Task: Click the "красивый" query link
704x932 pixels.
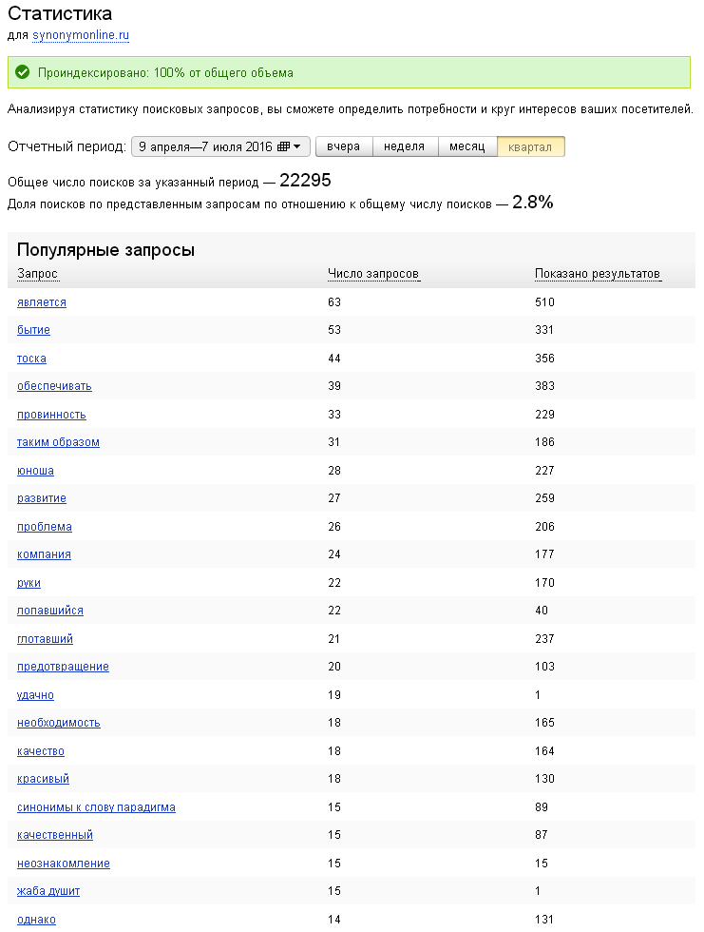Action: click(x=44, y=779)
